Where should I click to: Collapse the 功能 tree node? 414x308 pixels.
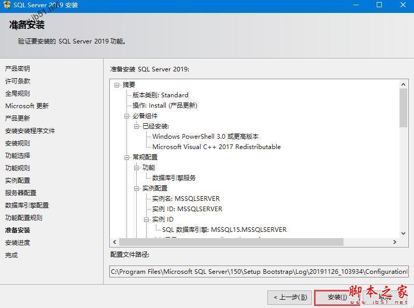(x=136, y=168)
